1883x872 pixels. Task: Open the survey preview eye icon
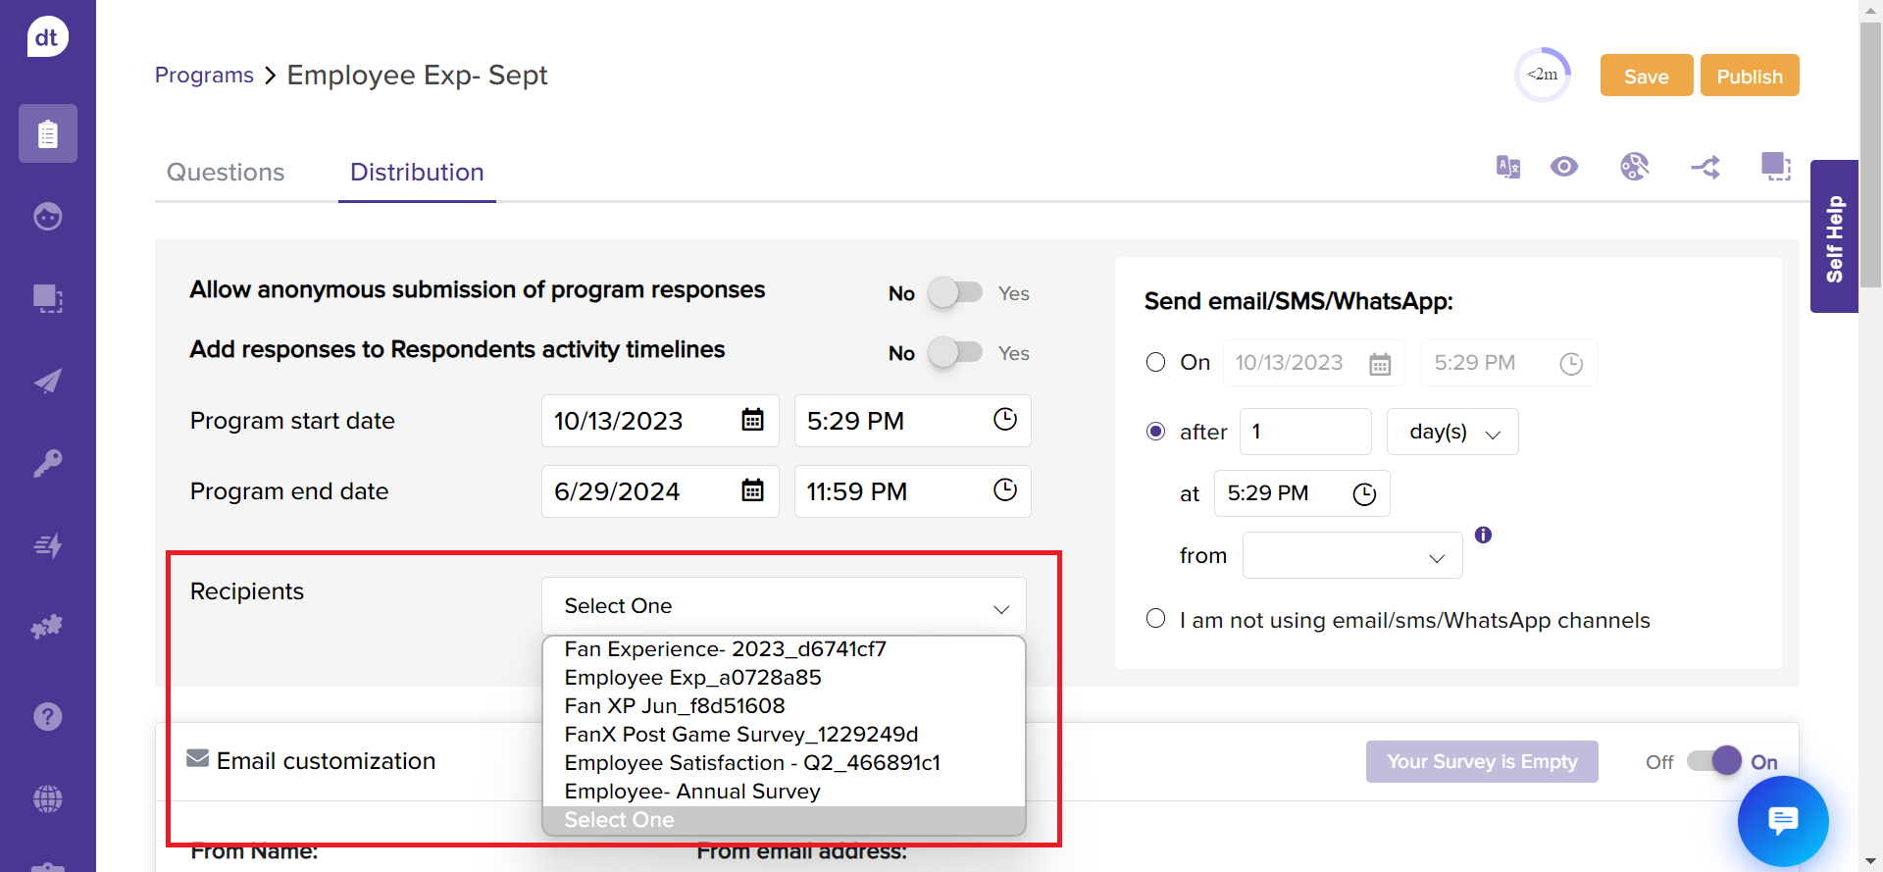(x=1564, y=167)
